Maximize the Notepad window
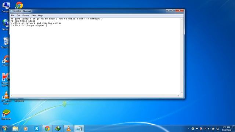The width and height of the screenshot is (235, 132). click(173, 10)
